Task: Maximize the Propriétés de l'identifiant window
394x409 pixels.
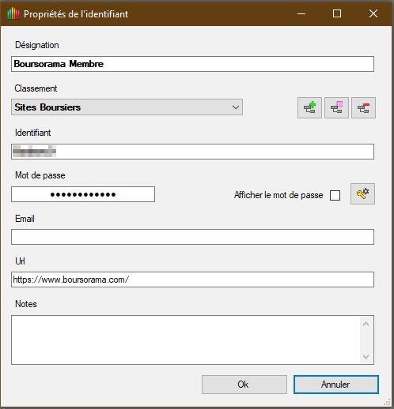Action: [x=337, y=13]
